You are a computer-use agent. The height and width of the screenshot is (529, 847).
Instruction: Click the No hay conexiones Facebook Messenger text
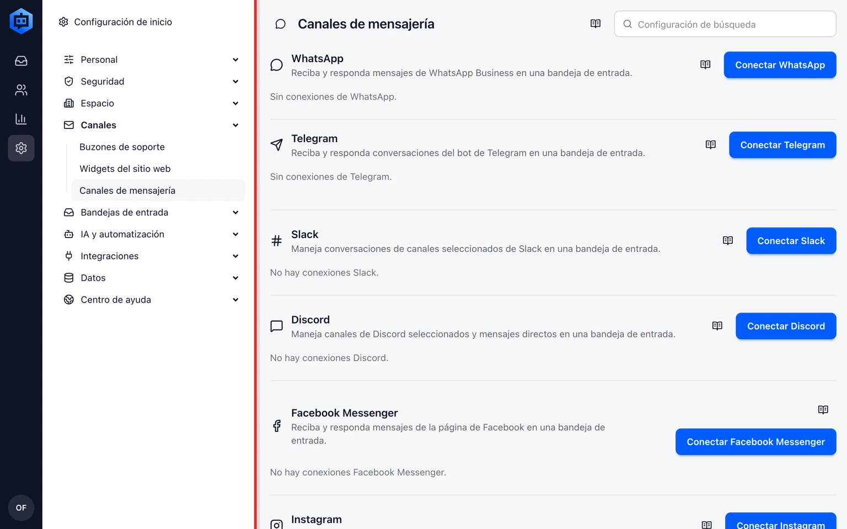[x=358, y=472]
